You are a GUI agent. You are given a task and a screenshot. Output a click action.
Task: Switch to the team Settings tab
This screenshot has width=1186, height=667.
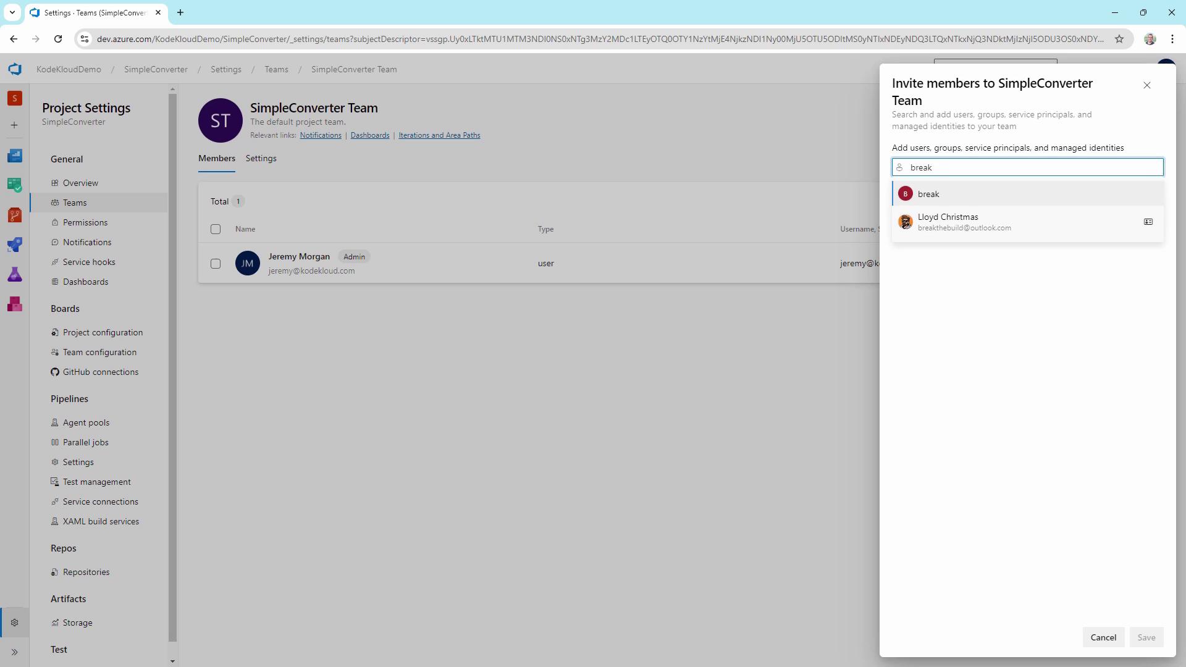(x=261, y=159)
